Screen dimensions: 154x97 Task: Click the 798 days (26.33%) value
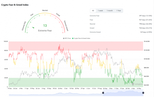[x=146, y=24]
